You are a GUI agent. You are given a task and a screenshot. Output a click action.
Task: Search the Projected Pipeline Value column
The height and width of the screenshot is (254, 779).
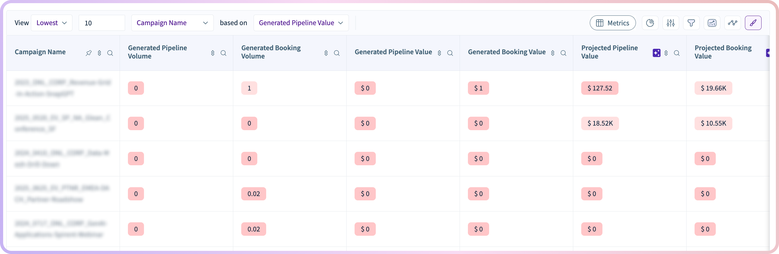[x=677, y=53]
